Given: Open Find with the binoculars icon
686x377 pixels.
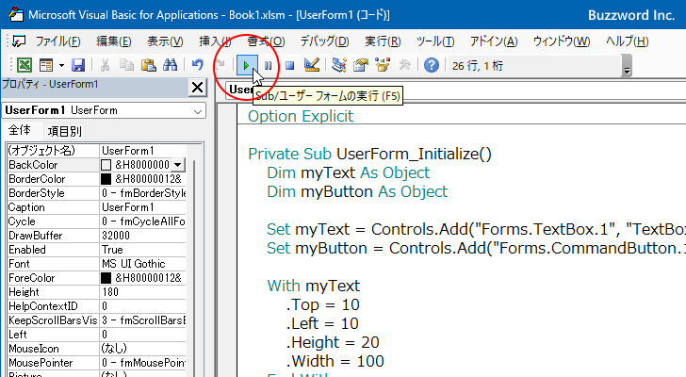Looking at the screenshot, I should [x=171, y=65].
